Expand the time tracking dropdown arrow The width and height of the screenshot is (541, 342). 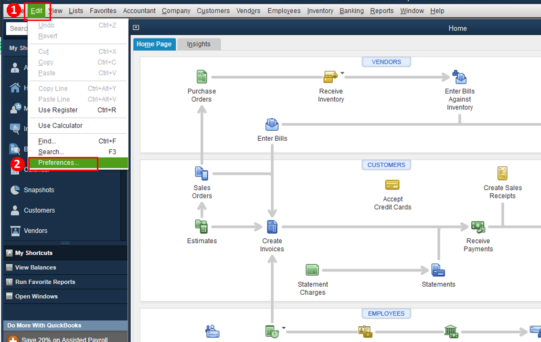tap(284, 328)
